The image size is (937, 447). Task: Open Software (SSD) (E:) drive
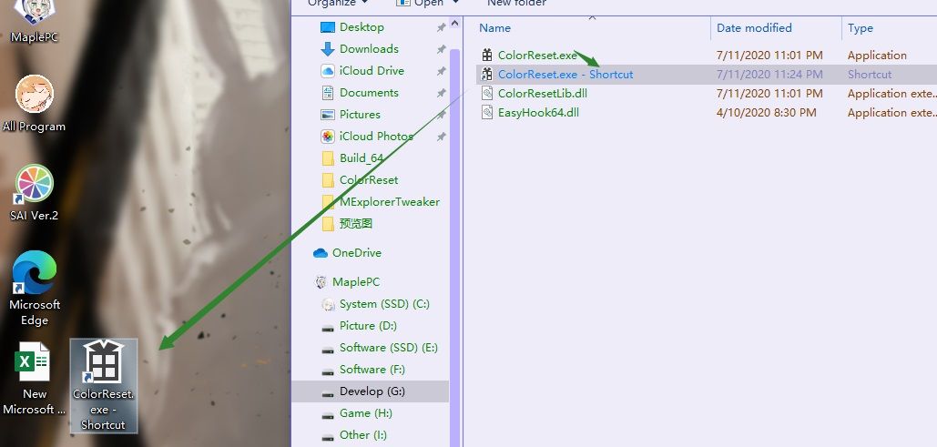388,348
